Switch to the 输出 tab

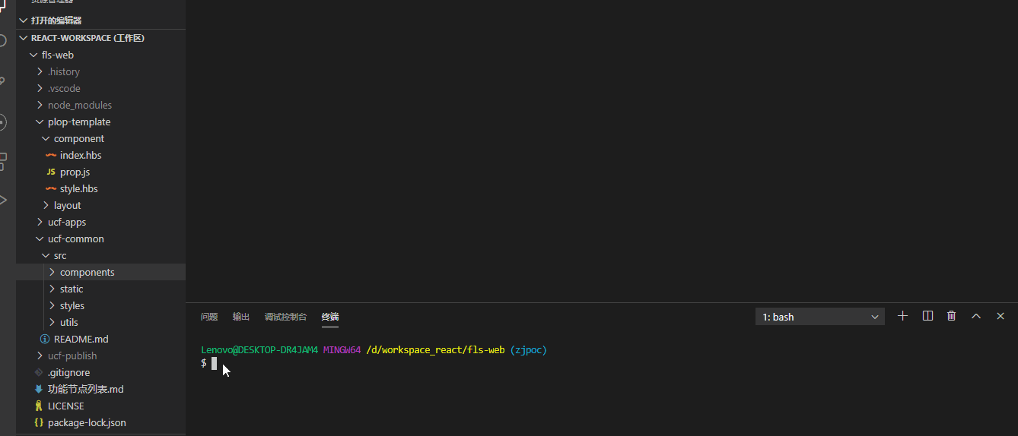[x=241, y=317]
